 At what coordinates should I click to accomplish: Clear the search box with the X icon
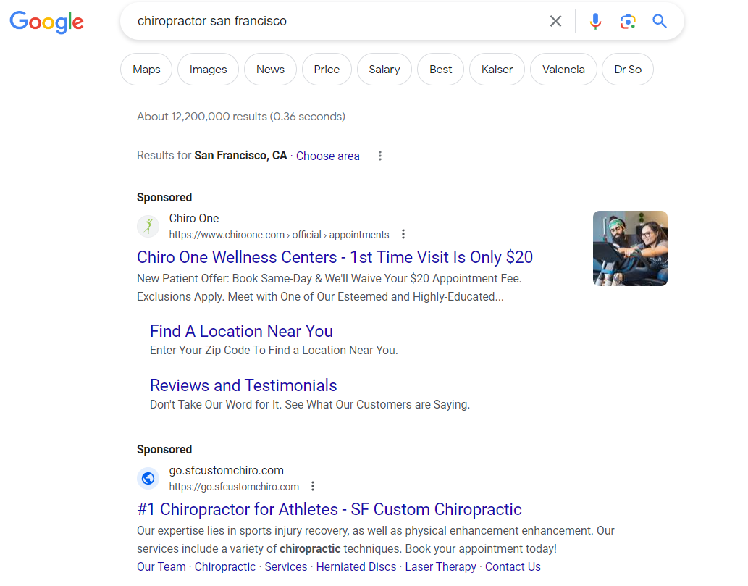point(555,21)
